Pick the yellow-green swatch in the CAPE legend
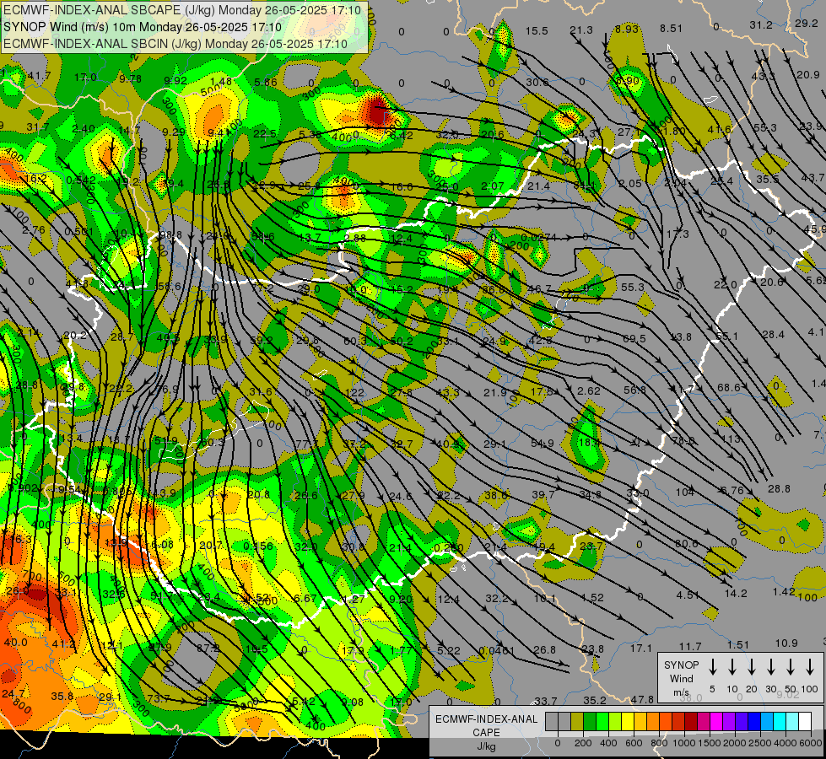 click(615, 721)
